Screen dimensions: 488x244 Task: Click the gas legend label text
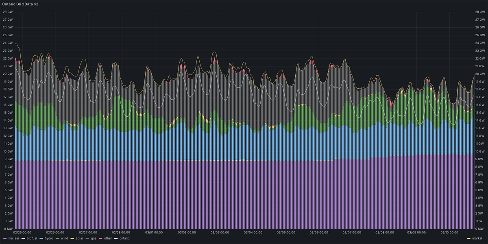coord(93,239)
